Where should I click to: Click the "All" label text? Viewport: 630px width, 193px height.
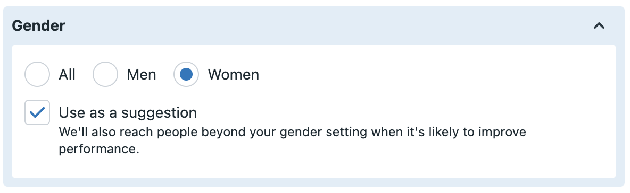point(67,74)
